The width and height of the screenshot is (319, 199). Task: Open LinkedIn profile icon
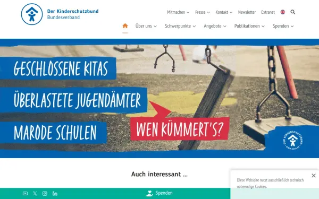(x=55, y=194)
